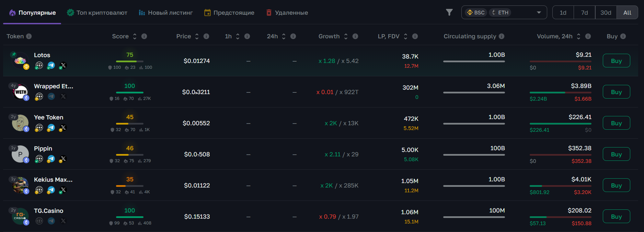
Task: Expand the BSC/ETH network dropdown
Action: pos(539,13)
